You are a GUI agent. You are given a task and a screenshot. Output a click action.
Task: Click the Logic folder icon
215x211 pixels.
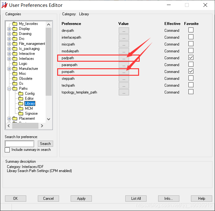[x=15, y=64]
